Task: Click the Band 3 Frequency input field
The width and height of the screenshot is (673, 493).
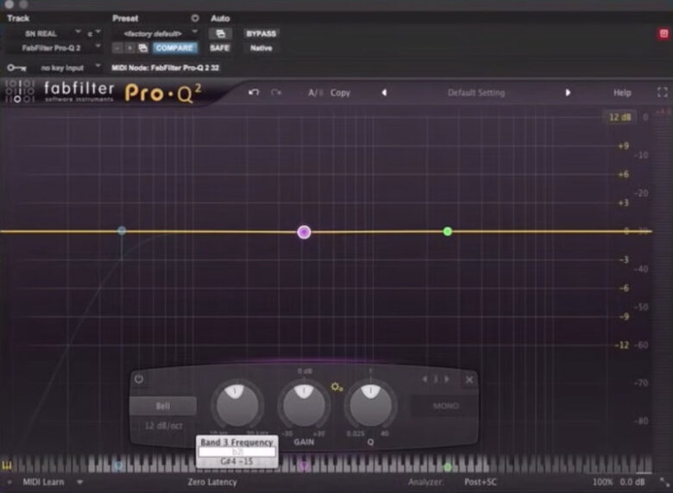Action: point(237,452)
